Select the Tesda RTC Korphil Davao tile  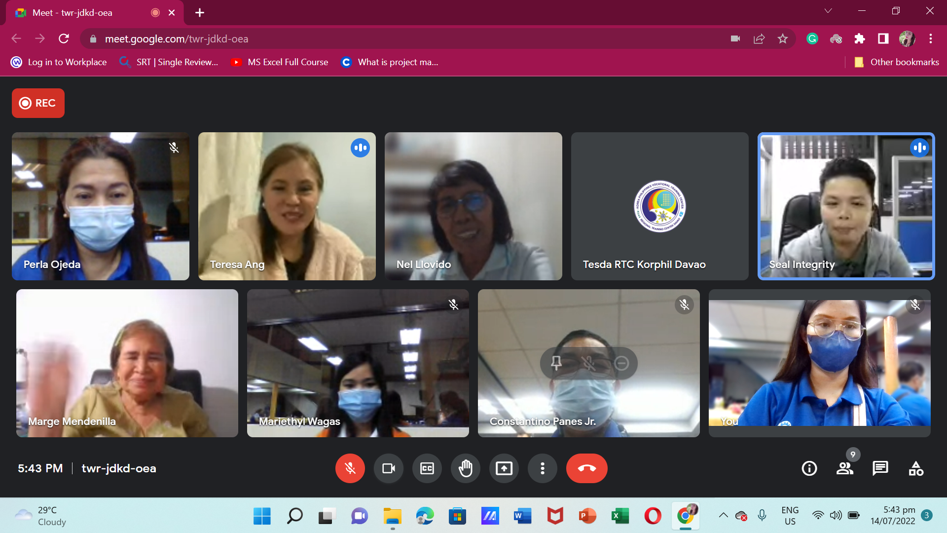[659, 206]
